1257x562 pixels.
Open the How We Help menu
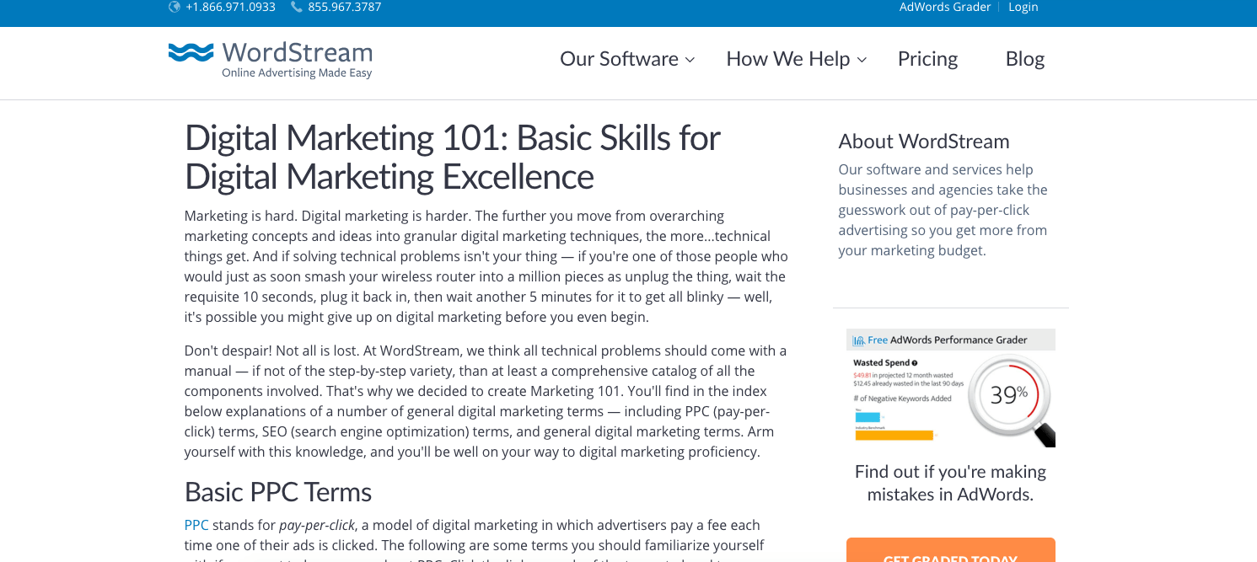coord(789,58)
